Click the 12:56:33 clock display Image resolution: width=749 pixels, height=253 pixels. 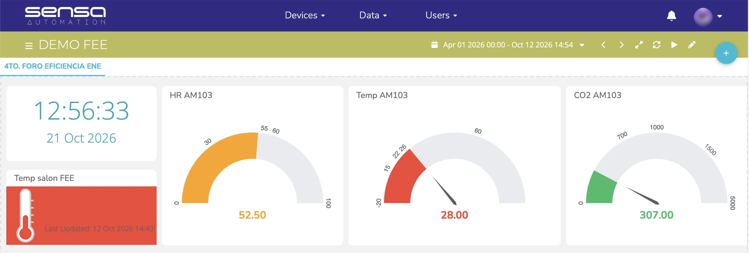coord(81,111)
